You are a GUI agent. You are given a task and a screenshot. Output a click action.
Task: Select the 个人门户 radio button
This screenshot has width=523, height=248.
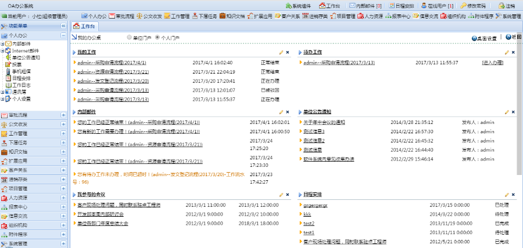[157, 38]
